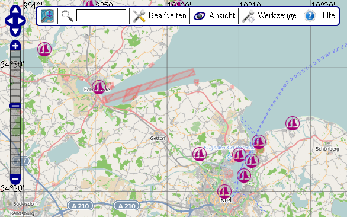Open the Hilfe menu
This screenshot has height=217, width=347.
coord(319,16)
